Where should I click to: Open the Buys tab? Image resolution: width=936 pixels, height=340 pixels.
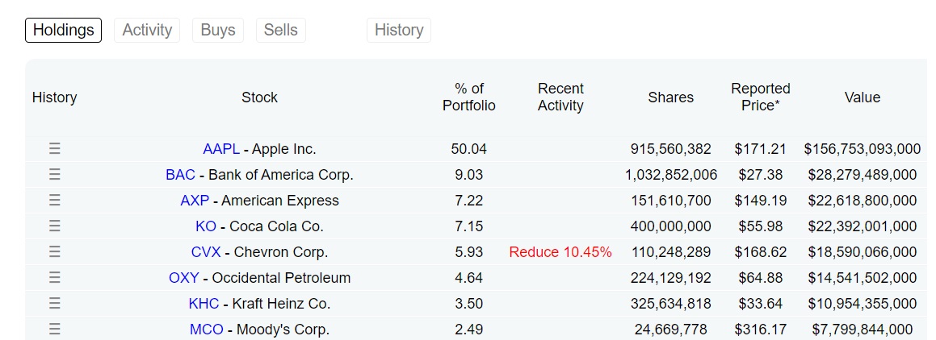218,30
